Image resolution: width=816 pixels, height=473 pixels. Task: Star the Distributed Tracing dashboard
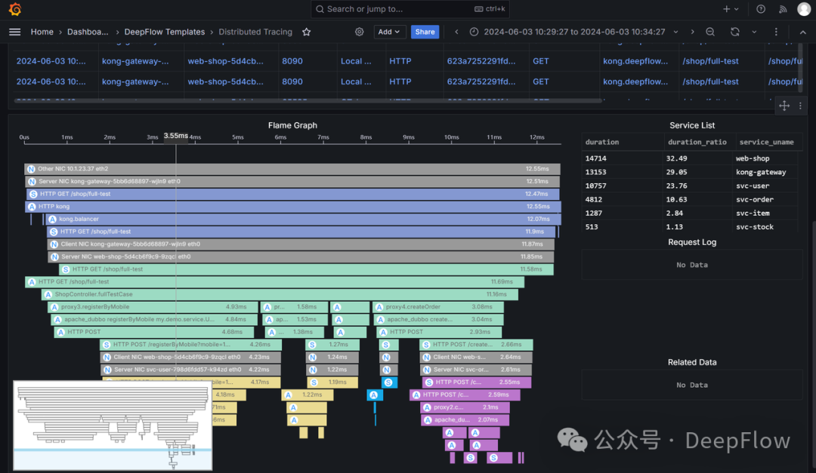pos(306,32)
